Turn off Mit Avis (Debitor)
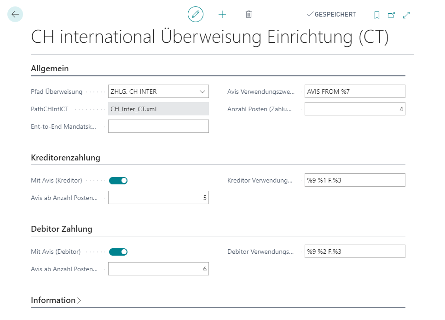The height and width of the screenshot is (320, 445). point(118,251)
